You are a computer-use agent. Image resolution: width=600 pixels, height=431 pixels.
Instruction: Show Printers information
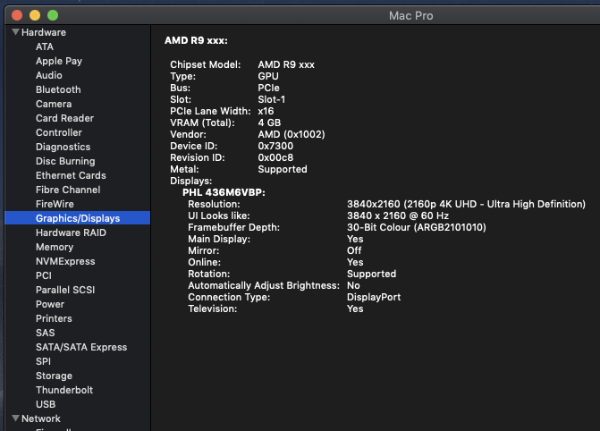pos(54,318)
